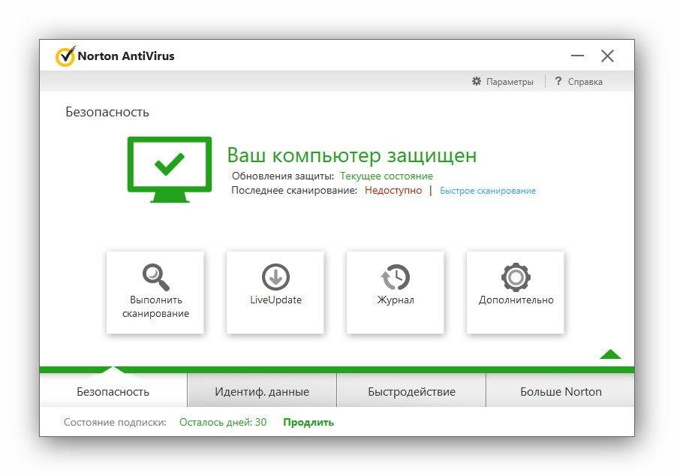Click Недоступно last scan status
Image resolution: width=674 pixels, height=476 pixels.
(x=393, y=190)
